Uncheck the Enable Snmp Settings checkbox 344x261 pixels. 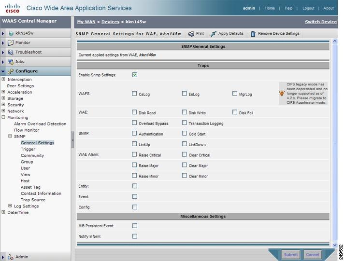click(135, 75)
